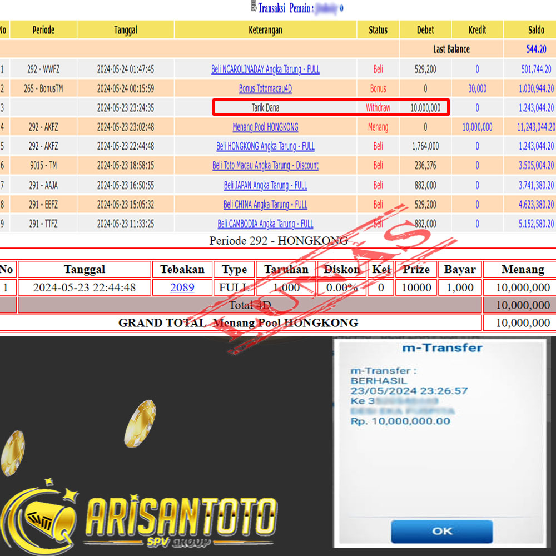Click the Last Balance value 544.20
This screenshot has width=556, height=556.
click(x=536, y=49)
